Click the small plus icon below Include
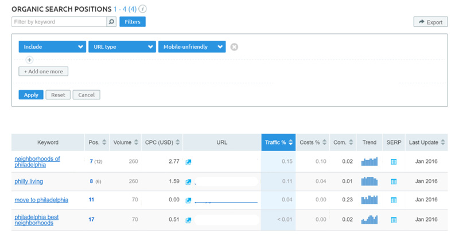Viewport: 459px width, 237px height. 29,60
